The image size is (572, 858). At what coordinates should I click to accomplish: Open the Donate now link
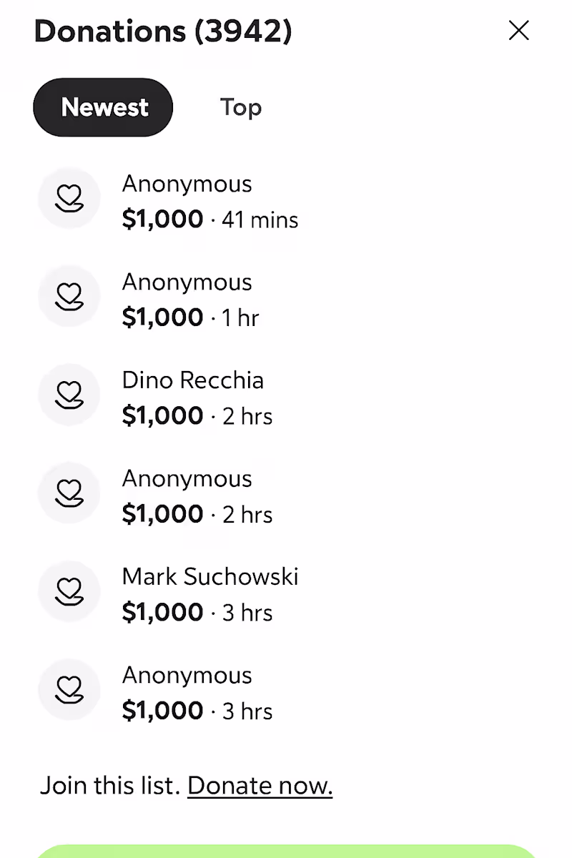[x=260, y=786]
